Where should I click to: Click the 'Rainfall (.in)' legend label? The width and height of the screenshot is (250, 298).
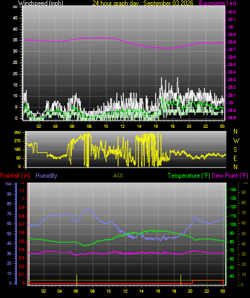point(15,176)
